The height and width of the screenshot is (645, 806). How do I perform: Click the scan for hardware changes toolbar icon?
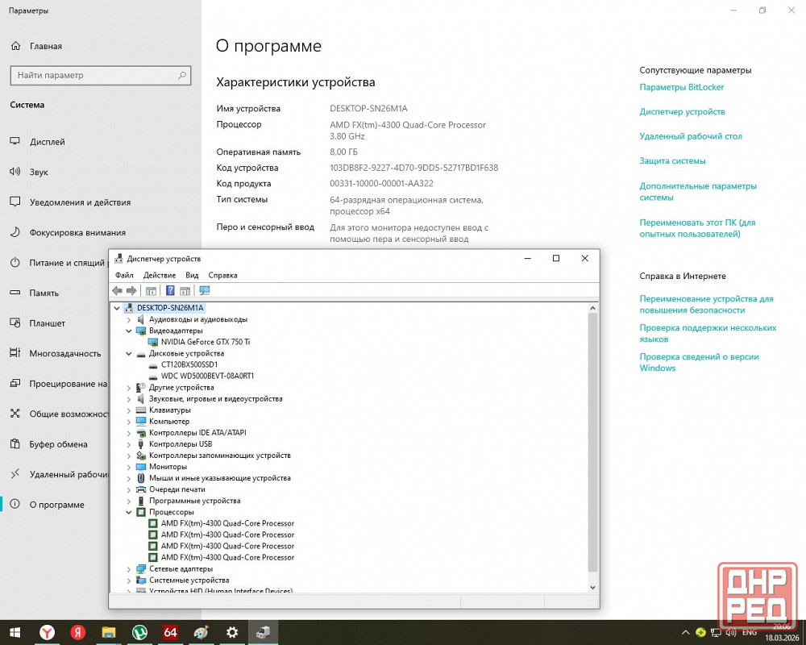click(205, 291)
